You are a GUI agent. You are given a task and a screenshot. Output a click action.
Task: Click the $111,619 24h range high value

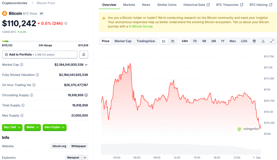click(x=83, y=45)
